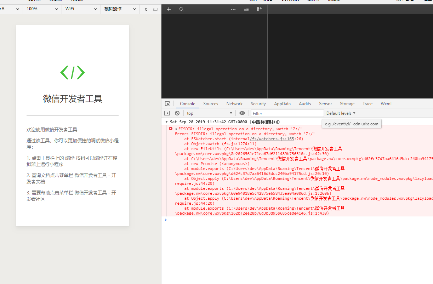Toggle the console sidebar panel icon

167,113
